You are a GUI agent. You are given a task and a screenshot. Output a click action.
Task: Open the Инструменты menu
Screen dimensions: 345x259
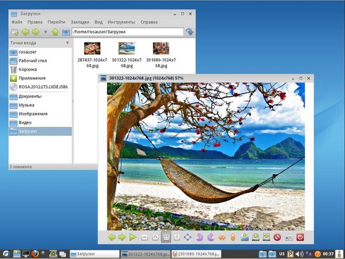click(x=121, y=22)
